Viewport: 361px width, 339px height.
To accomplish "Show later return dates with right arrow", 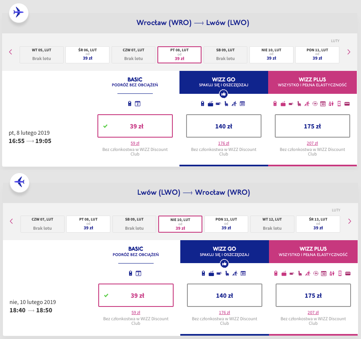I will coord(349,221).
